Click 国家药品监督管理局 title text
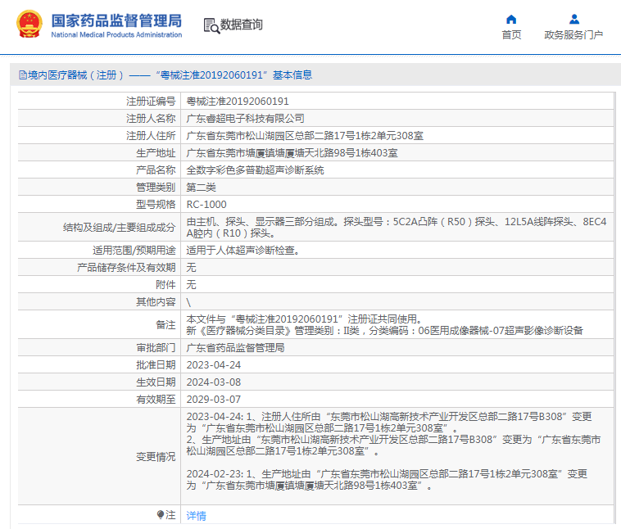This screenshot has height=529, width=621. [116, 20]
